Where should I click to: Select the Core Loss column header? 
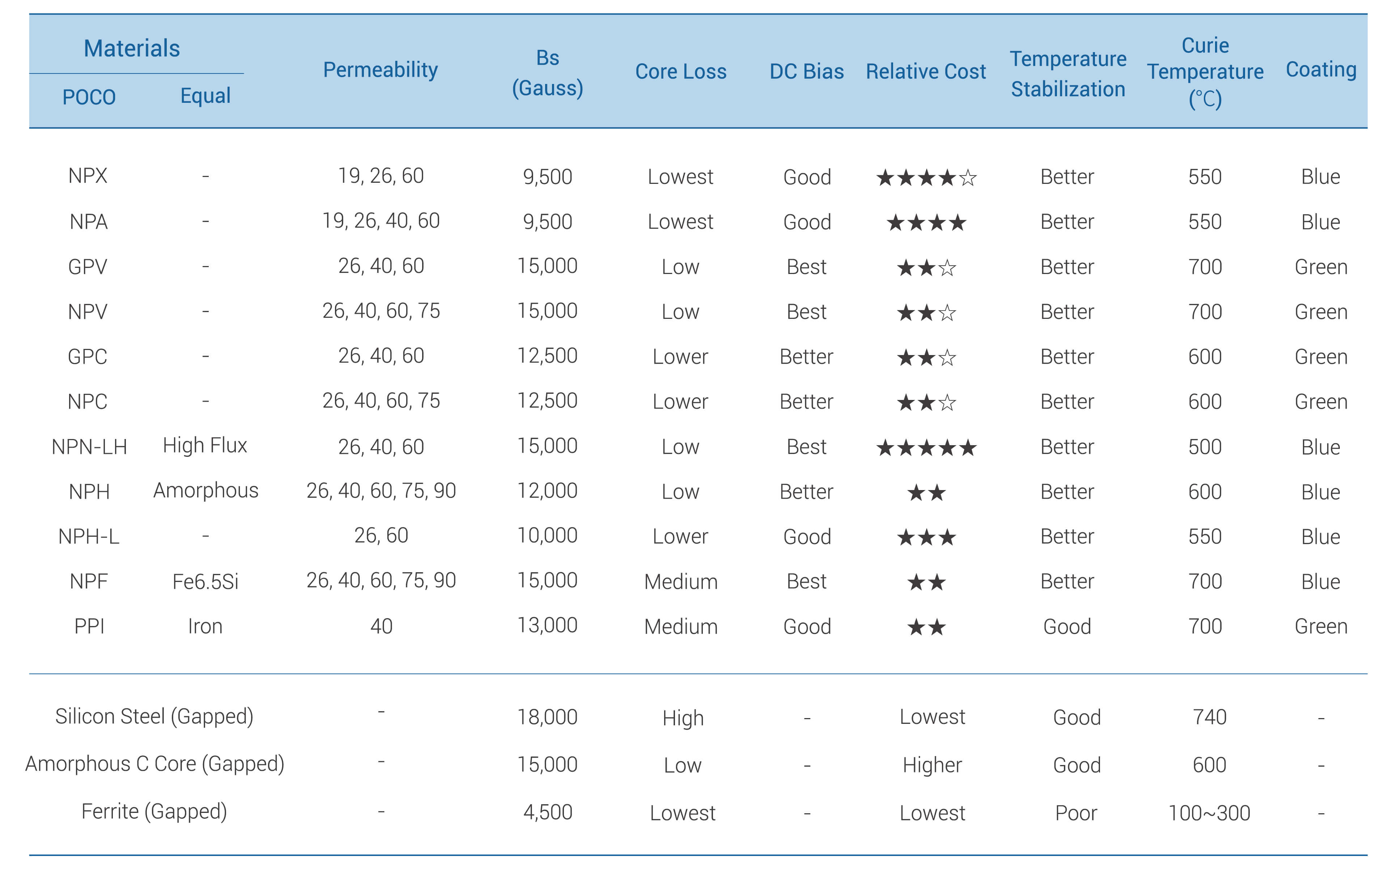[x=680, y=72]
